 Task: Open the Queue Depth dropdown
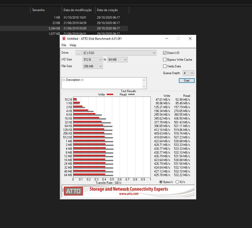[188, 73]
